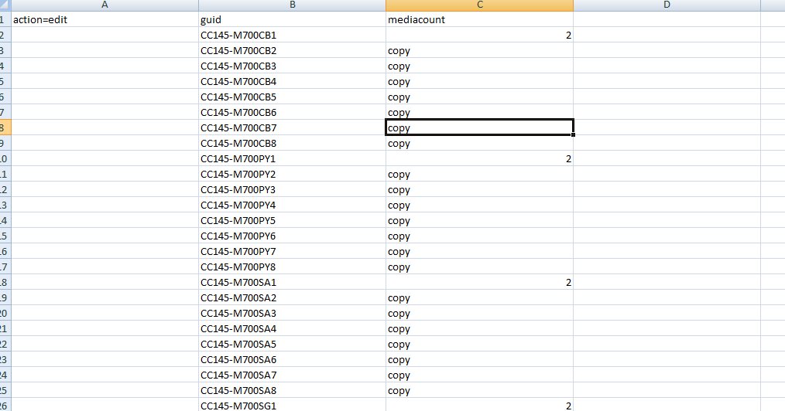The image size is (785, 411).
Task: Select cell CC145-M700CB3
Action: [x=293, y=66]
